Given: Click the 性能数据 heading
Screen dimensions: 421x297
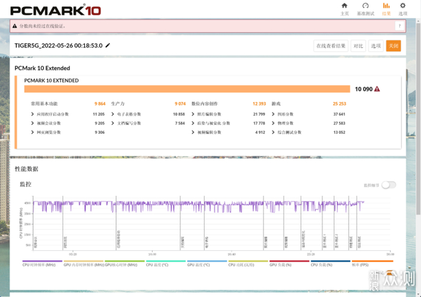Looking at the screenshot, I should point(26,169).
